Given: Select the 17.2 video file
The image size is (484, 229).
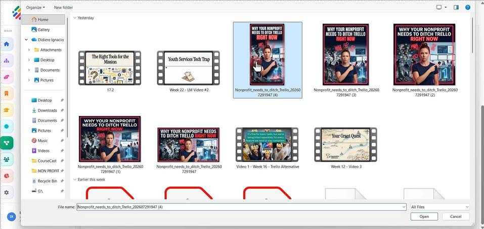Looking at the screenshot, I should click(x=110, y=72).
